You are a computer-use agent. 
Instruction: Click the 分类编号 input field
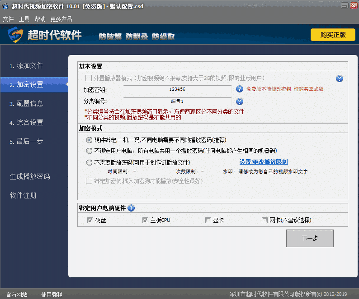pyautogui.click(x=177, y=101)
